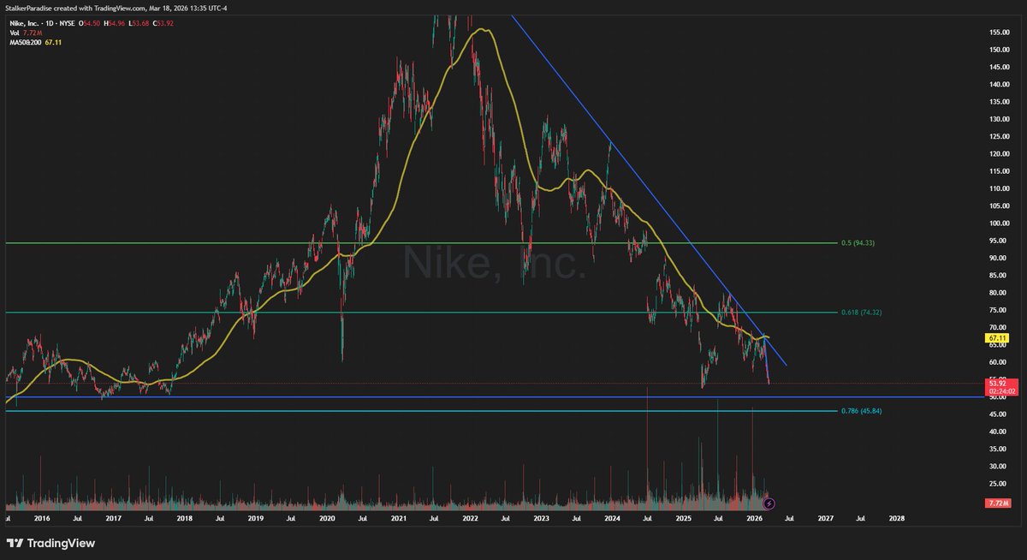
Task: Click the 2018 label on the time axis
Action: point(185,518)
